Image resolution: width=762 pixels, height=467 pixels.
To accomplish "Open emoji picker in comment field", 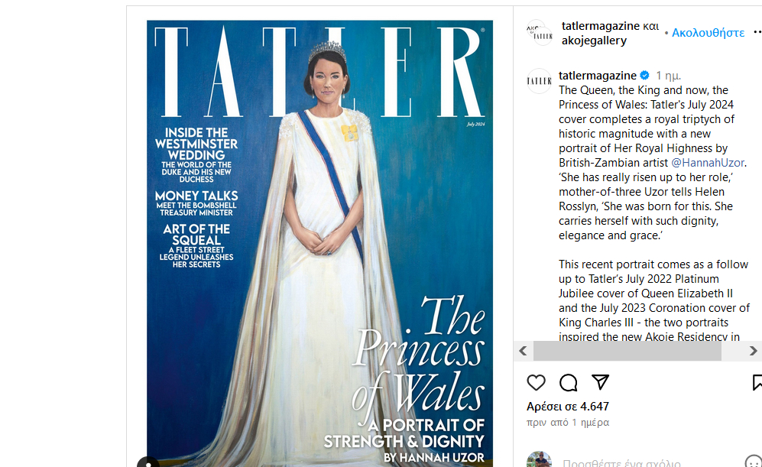I will click(754, 462).
